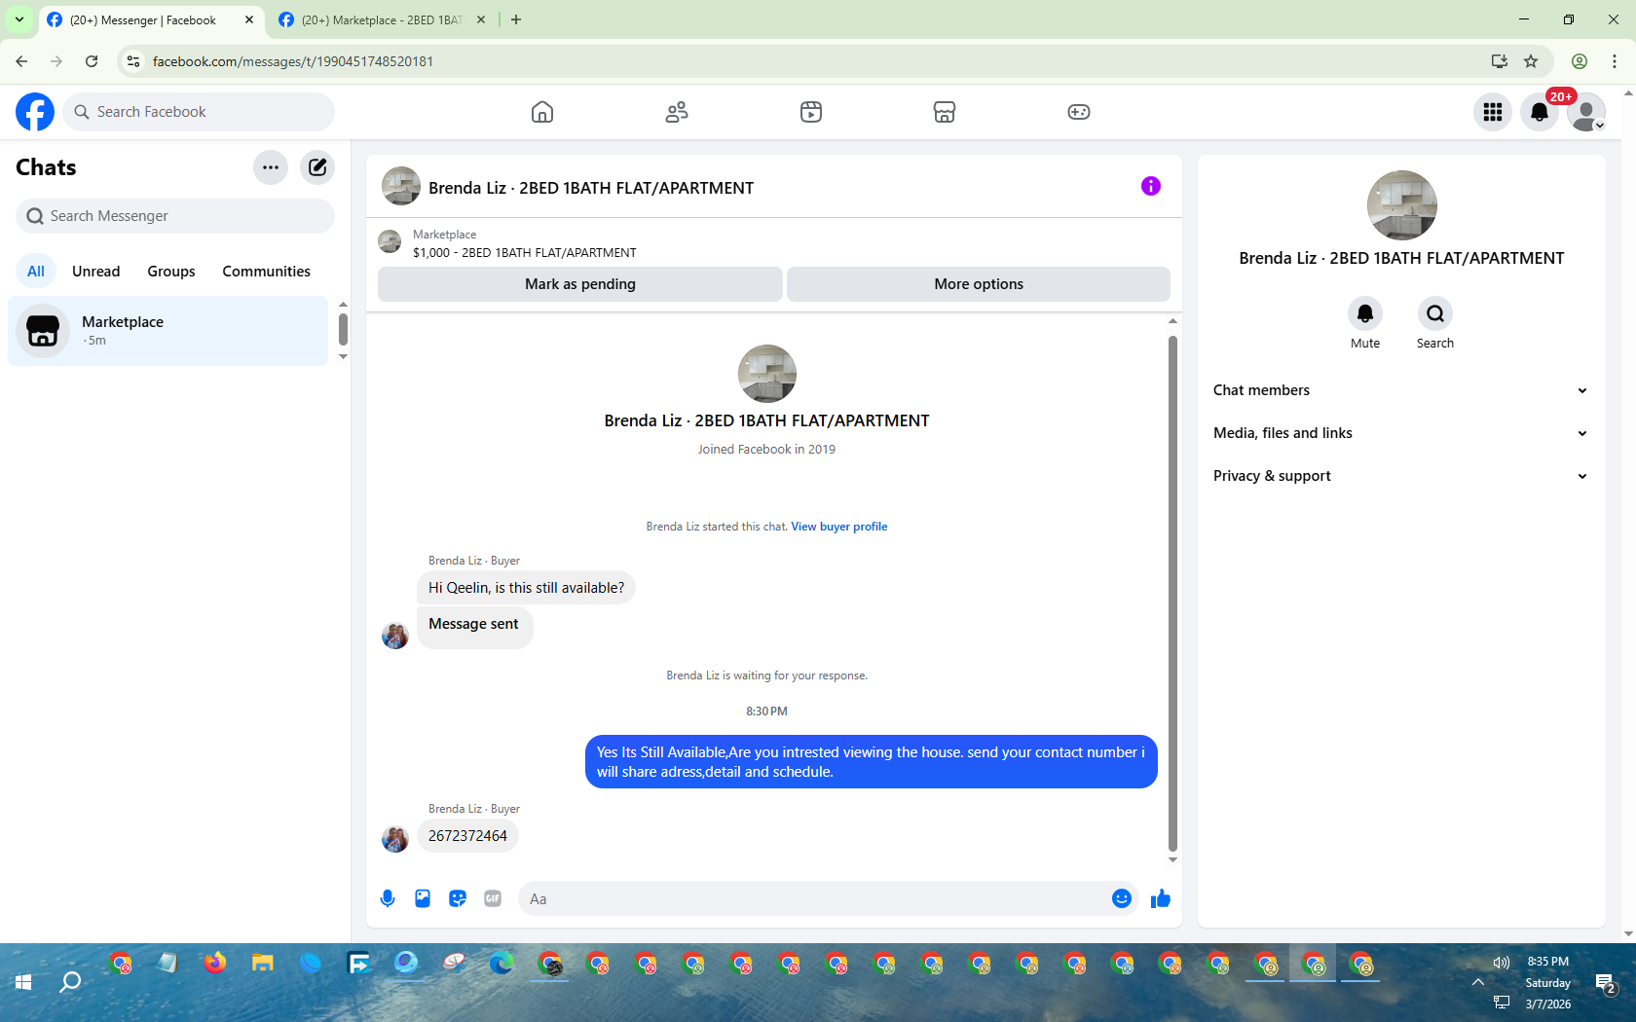Open the taskbar volume control
Screen dimensions: 1636x1022
coord(1502,962)
